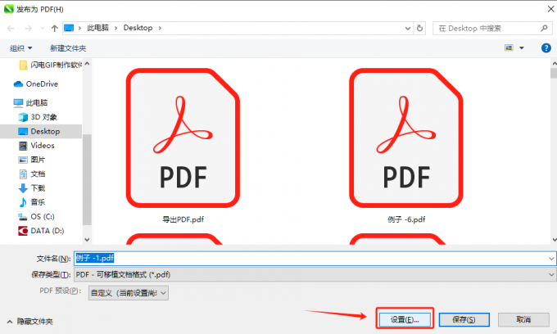Viewport: 557px width, 334px height.
Task: Go back with the back arrow
Action: coord(11,28)
